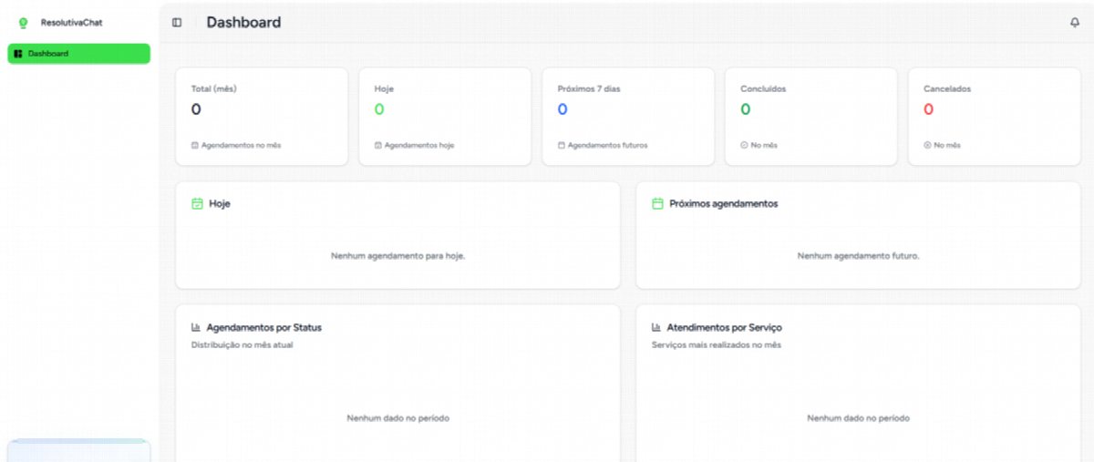Click the green zero in the Concluídos card
1094x462 pixels.
coord(746,109)
